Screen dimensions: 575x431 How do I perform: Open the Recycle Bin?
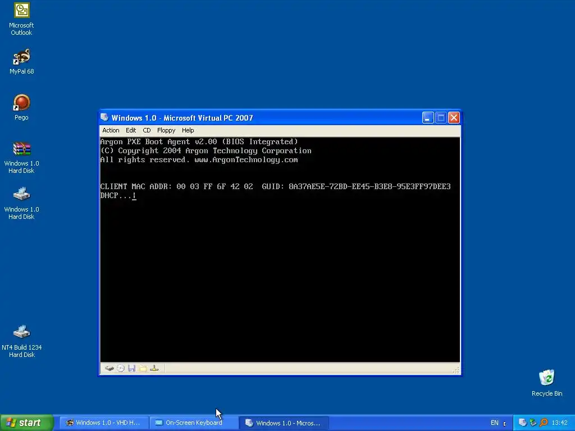(x=547, y=383)
